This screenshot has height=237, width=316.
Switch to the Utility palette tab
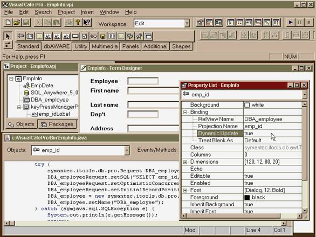(x=81, y=46)
